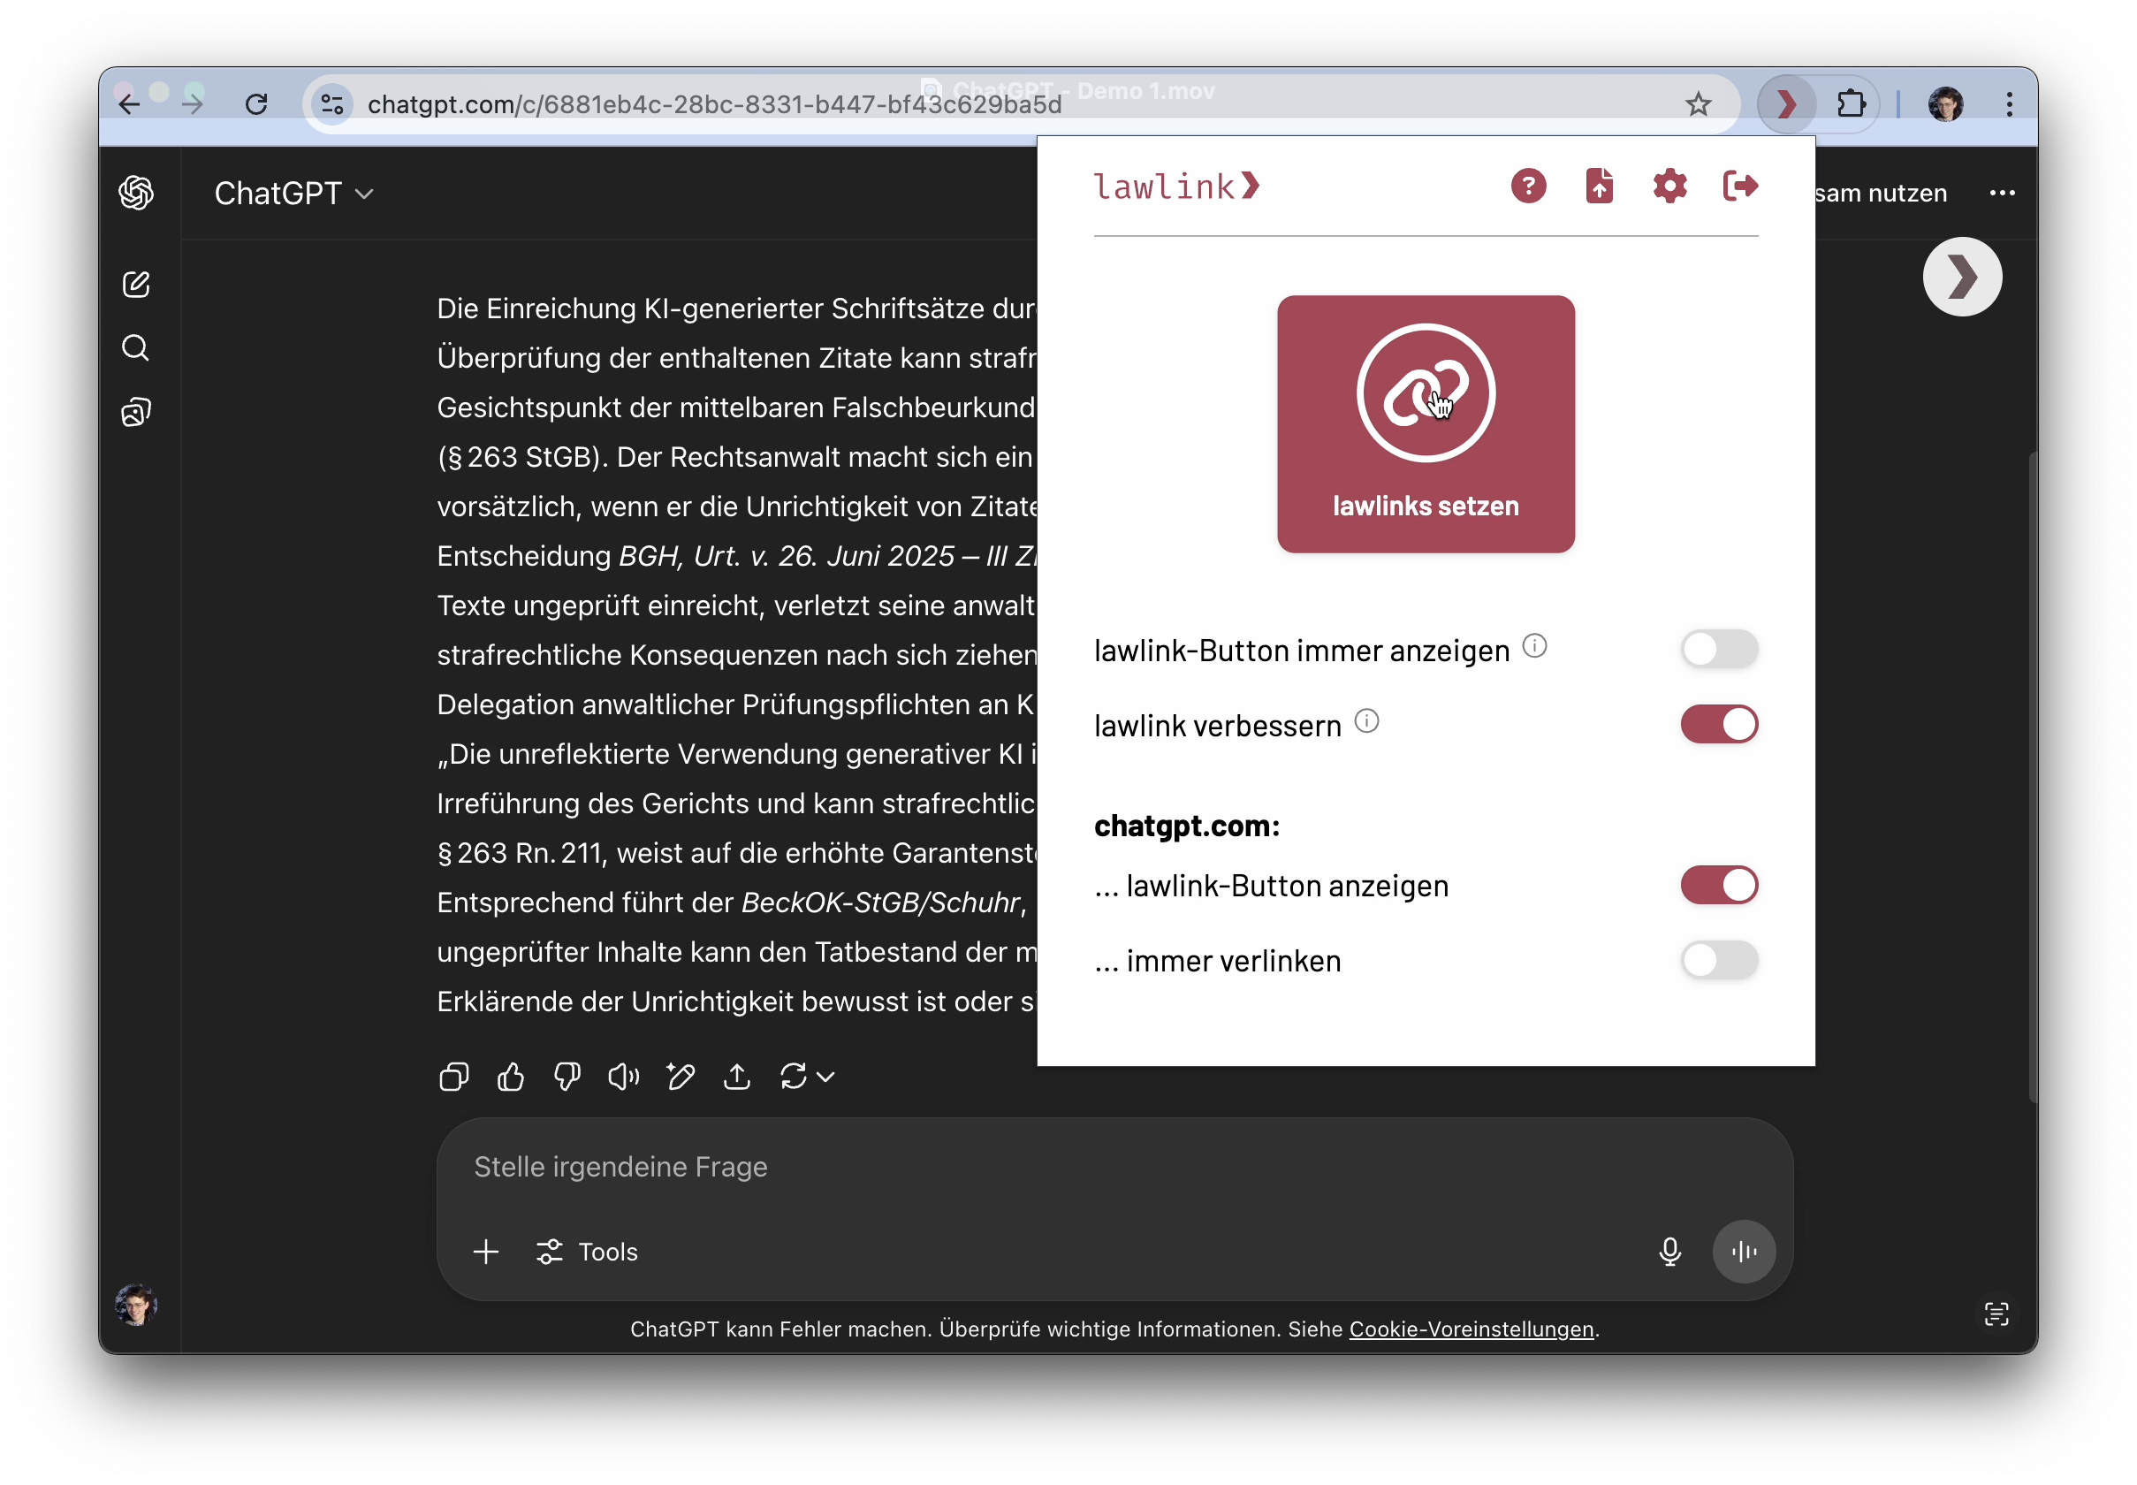Open the regenerate response dropdown arrow
This screenshot has height=1485, width=2137.
coord(825,1078)
